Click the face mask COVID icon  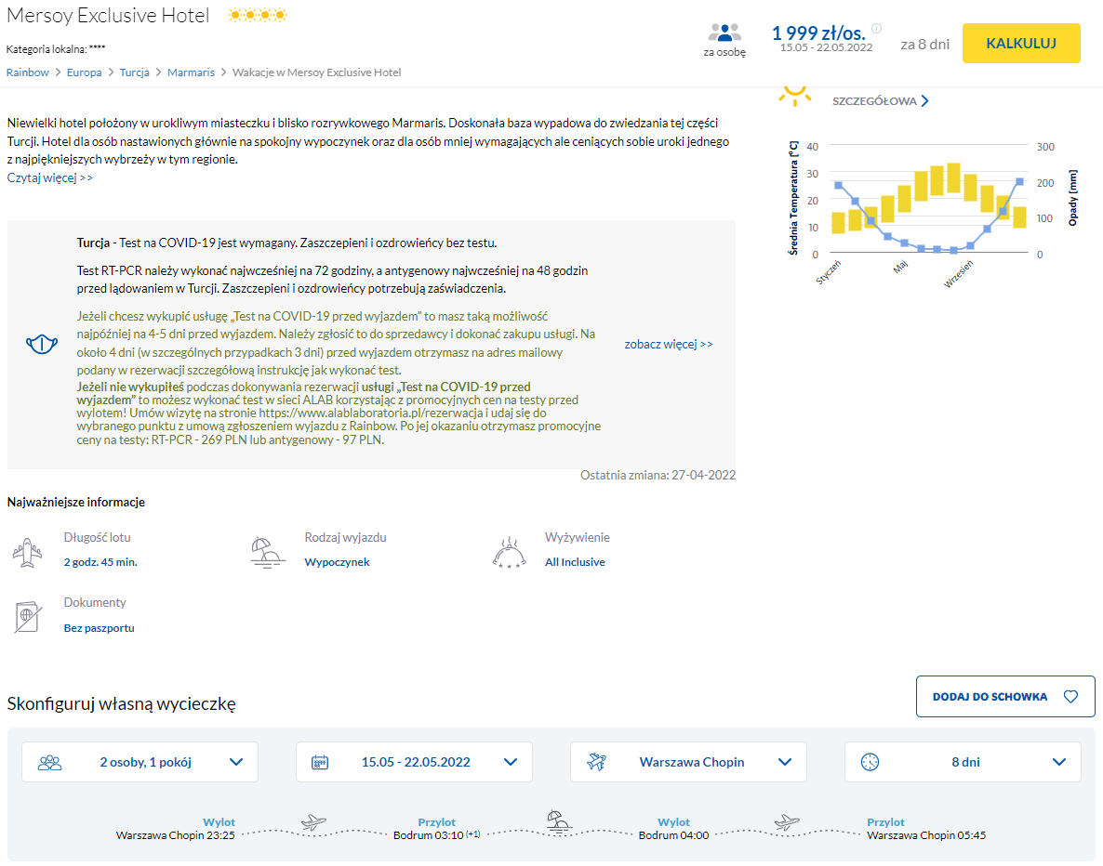(x=40, y=345)
